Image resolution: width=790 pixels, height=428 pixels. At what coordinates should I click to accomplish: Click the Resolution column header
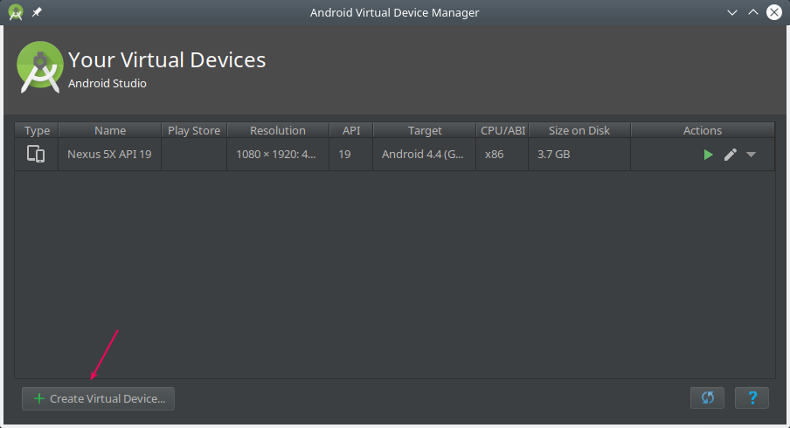click(x=278, y=130)
